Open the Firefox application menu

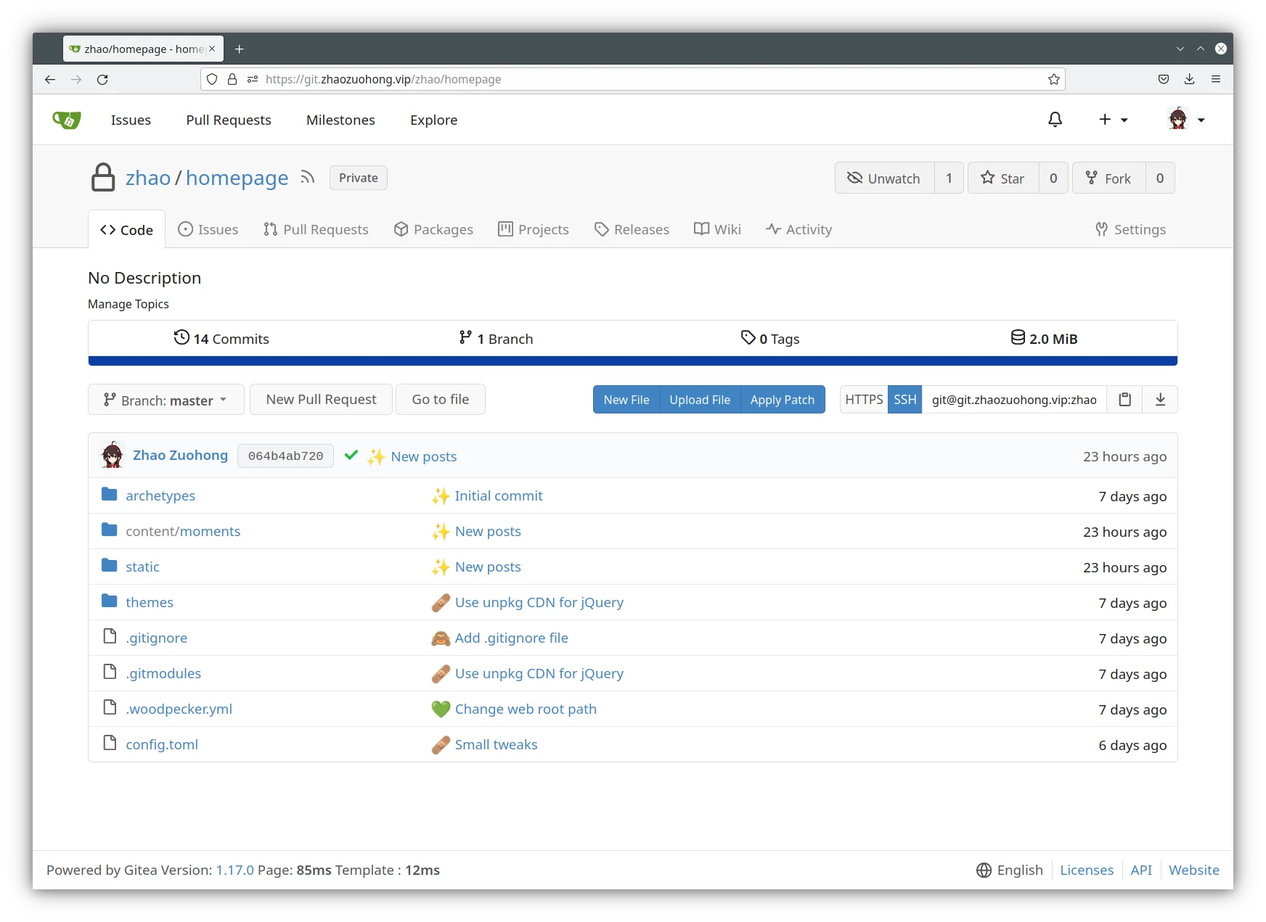(1216, 80)
